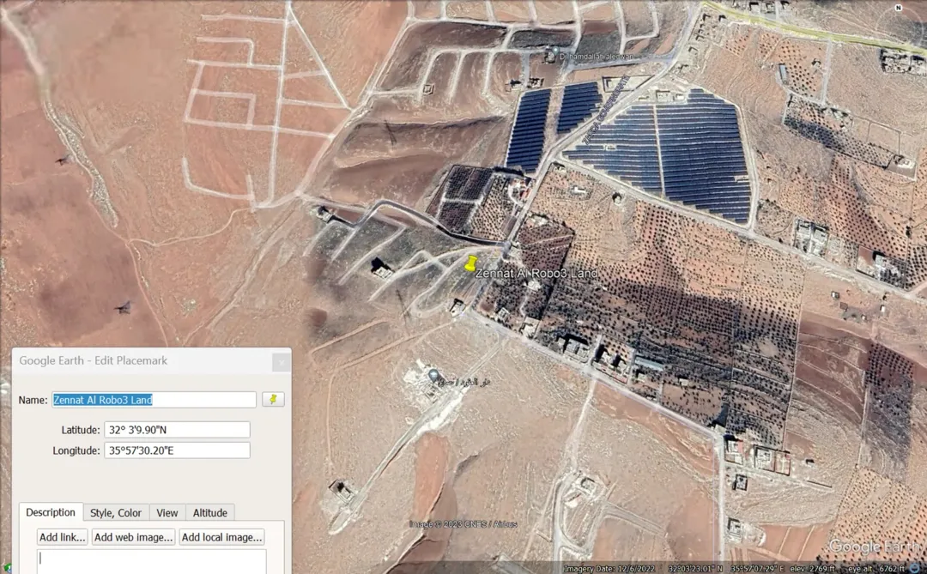This screenshot has height=574, width=927.
Task: Click the yellow pushpin placemark on the map
Action: 470,263
